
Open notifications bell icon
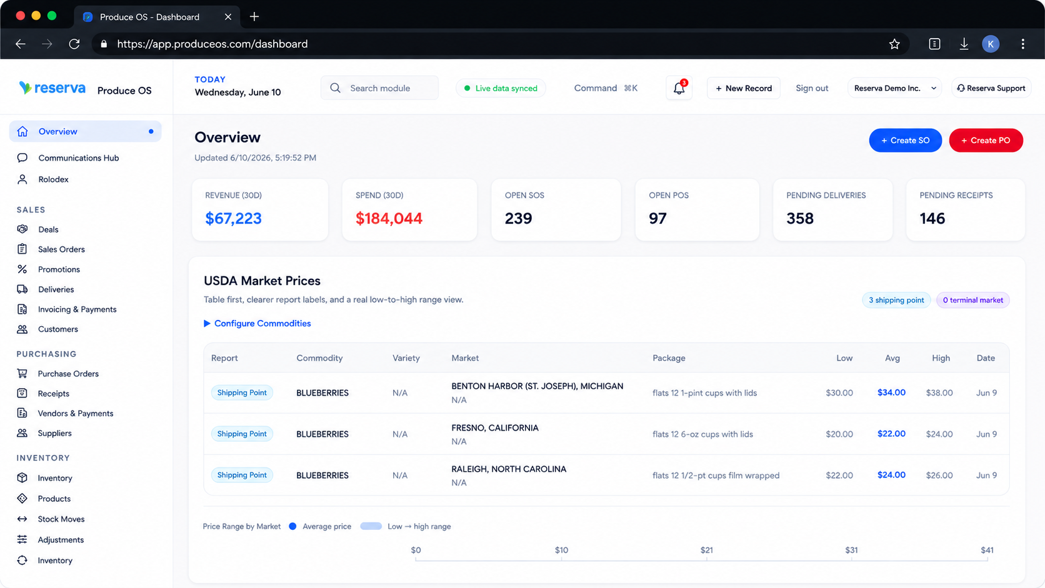[x=679, y=88]
